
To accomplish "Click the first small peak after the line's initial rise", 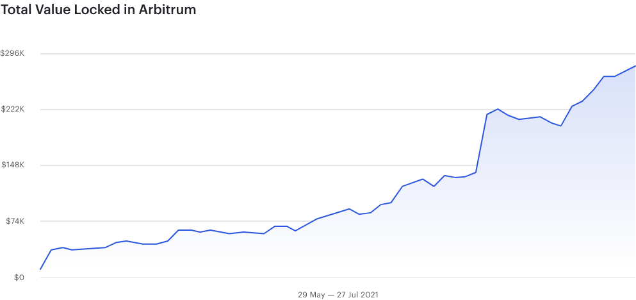I will coord(63,247).
